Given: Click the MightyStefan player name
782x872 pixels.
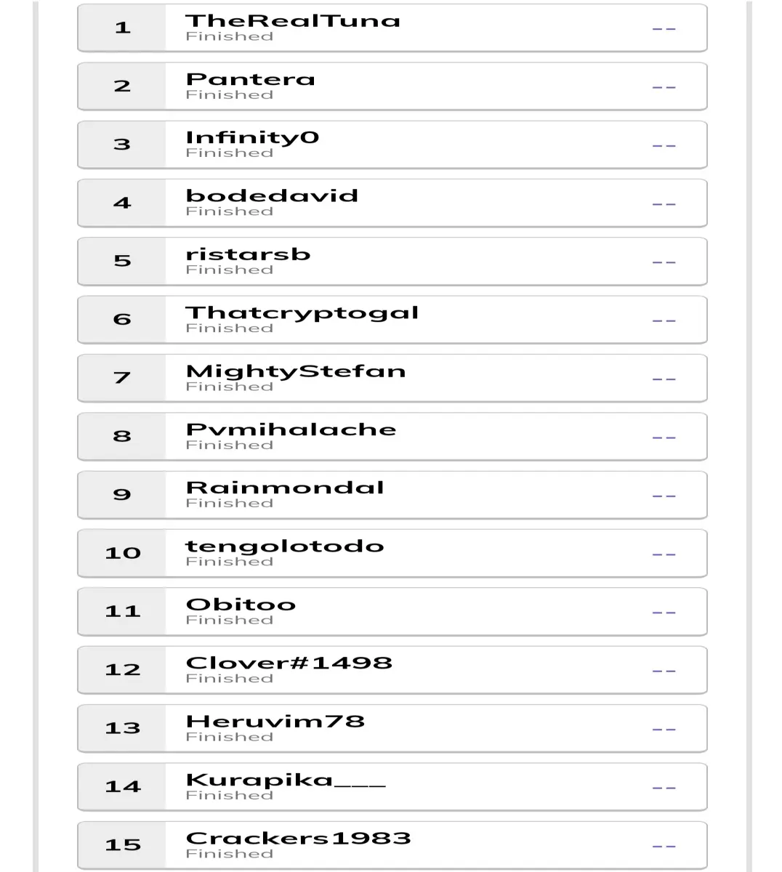Looking at the screenshot, I should 296,371.
